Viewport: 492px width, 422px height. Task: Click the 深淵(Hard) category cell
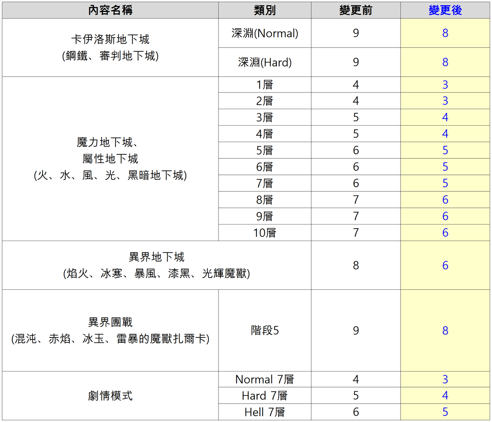[264, 62]
